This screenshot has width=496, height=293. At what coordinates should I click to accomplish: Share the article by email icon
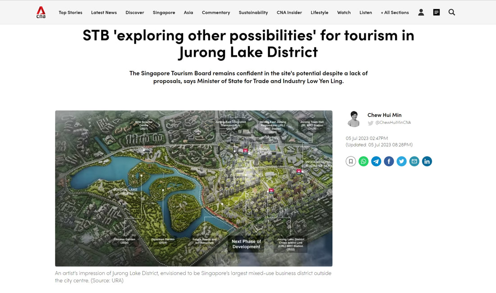coord(414,161)
